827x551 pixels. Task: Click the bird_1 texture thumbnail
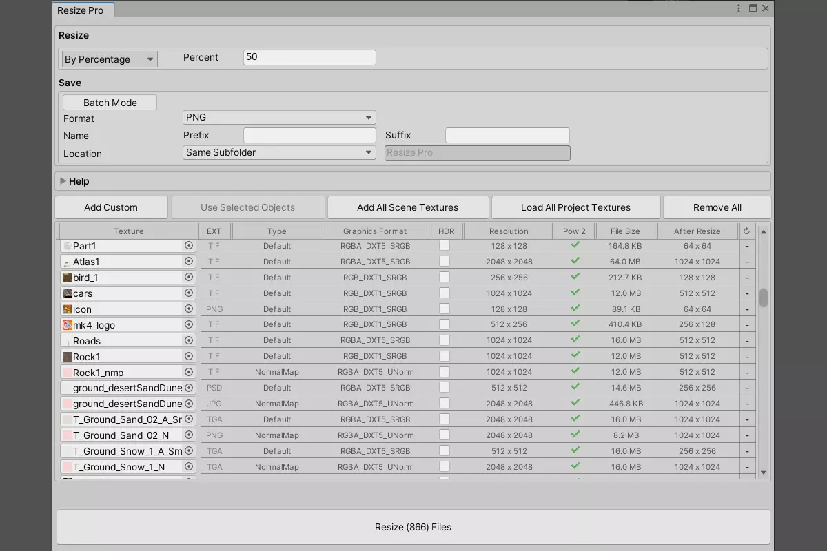pyautogui.click(x=67, y=278)
